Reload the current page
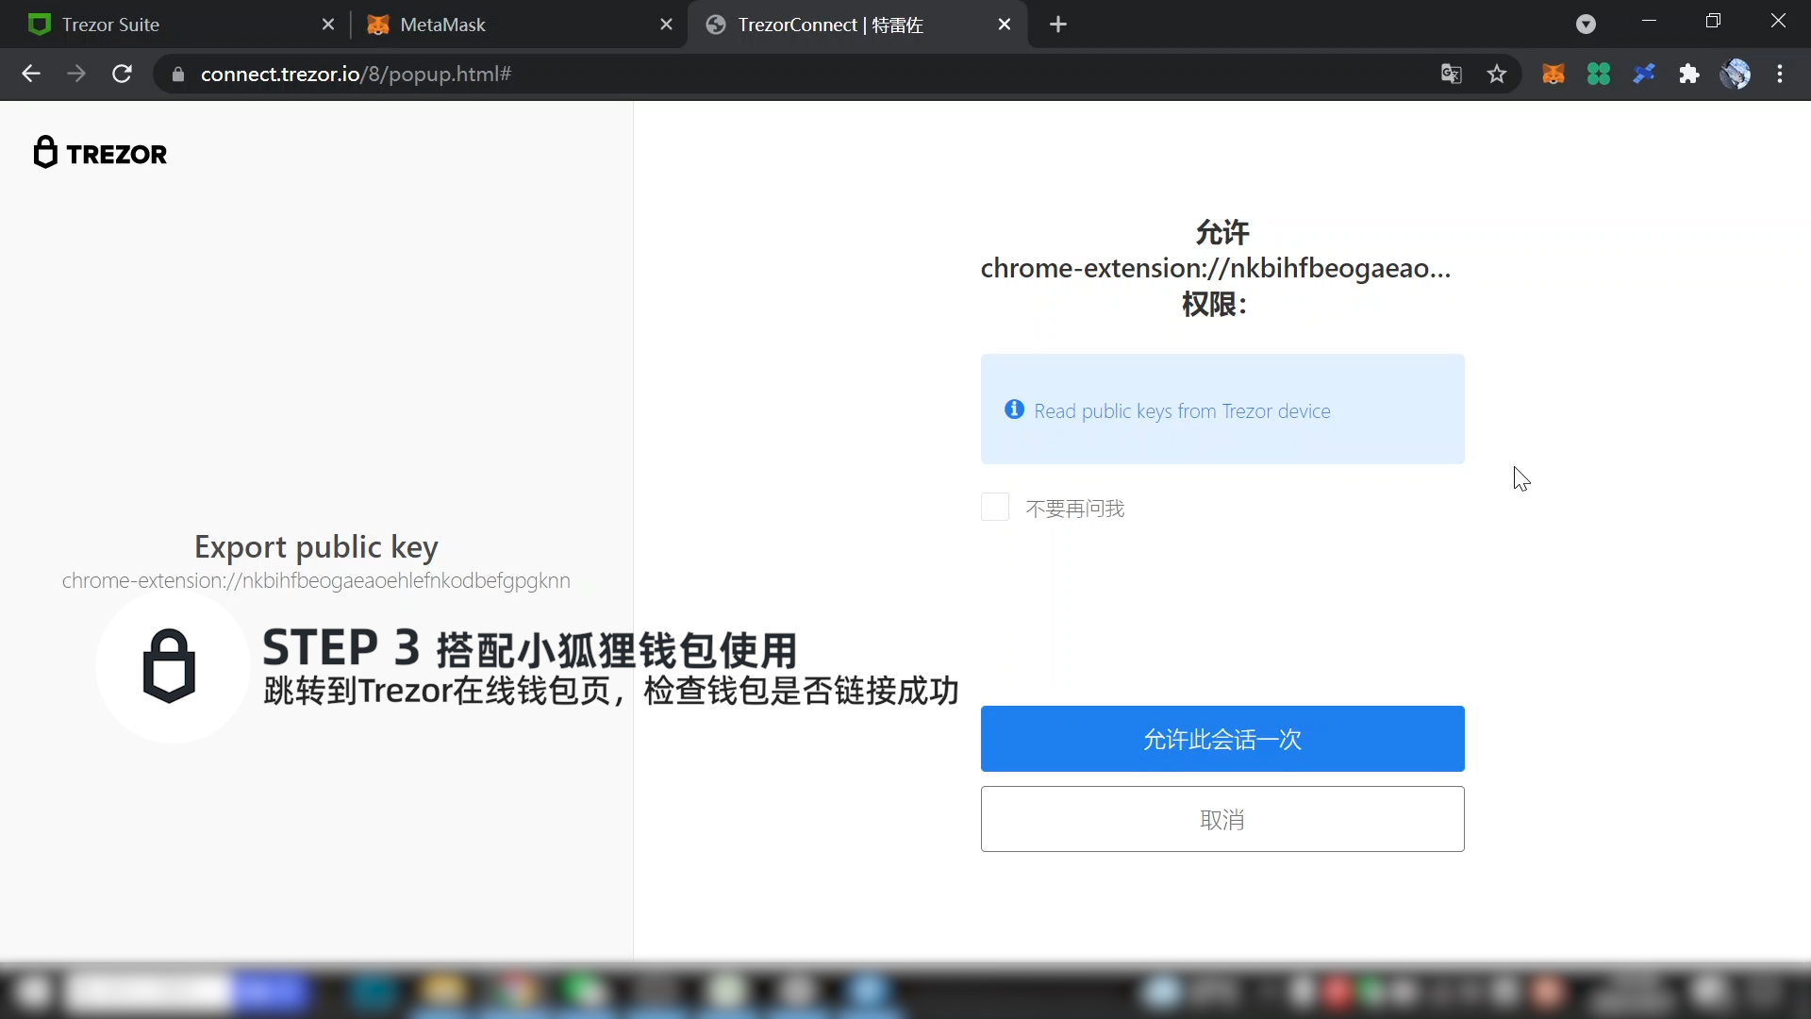1811x1019 pixels. (122, 74)
